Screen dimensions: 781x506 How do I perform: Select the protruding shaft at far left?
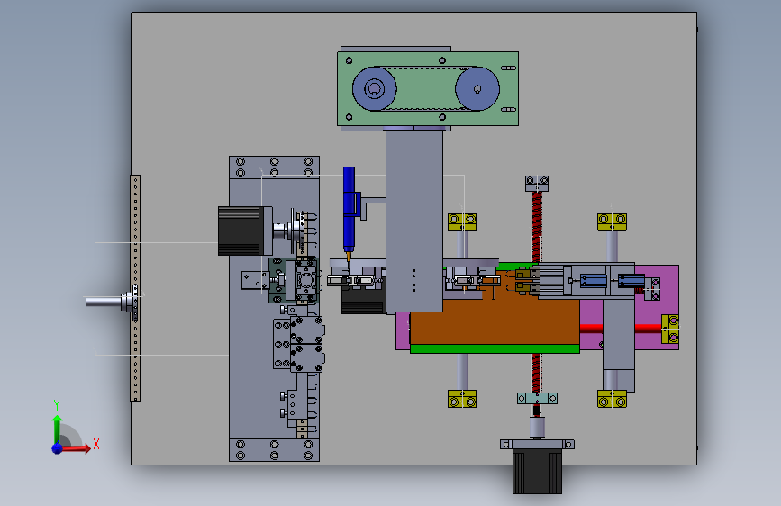click(104, 302)
